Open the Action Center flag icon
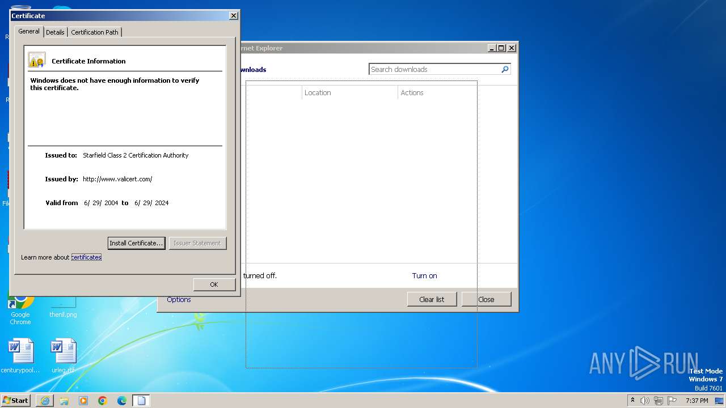The height and width of the screenshot is (408, 726). [x=672, y=401]
